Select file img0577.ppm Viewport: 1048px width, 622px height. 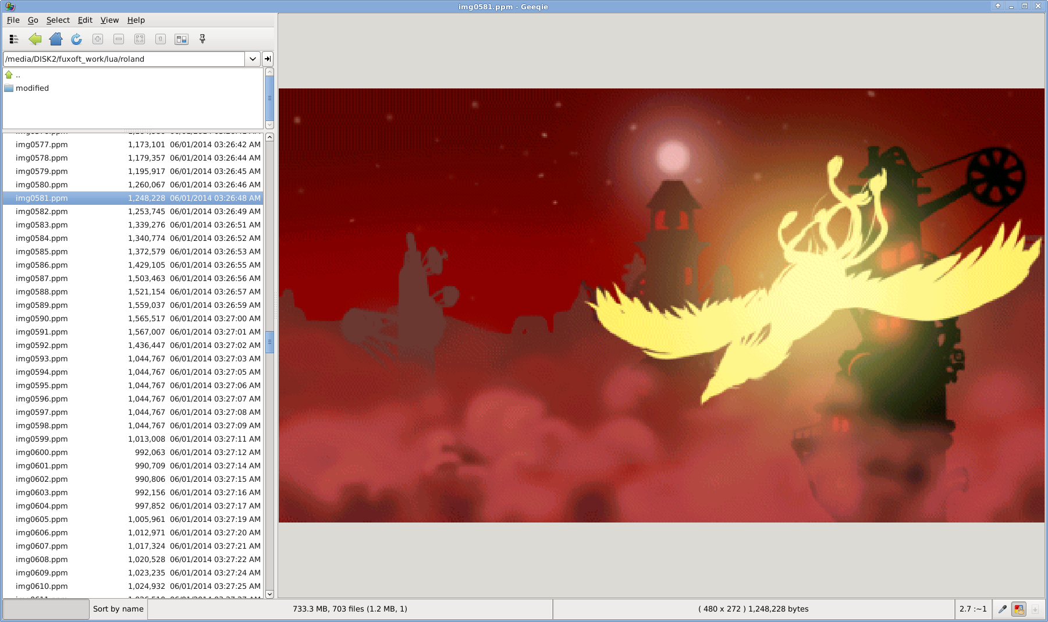click(x=133, y=145)
